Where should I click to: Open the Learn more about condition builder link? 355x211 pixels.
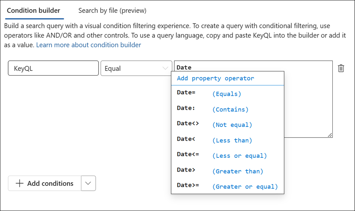point(88,45)
